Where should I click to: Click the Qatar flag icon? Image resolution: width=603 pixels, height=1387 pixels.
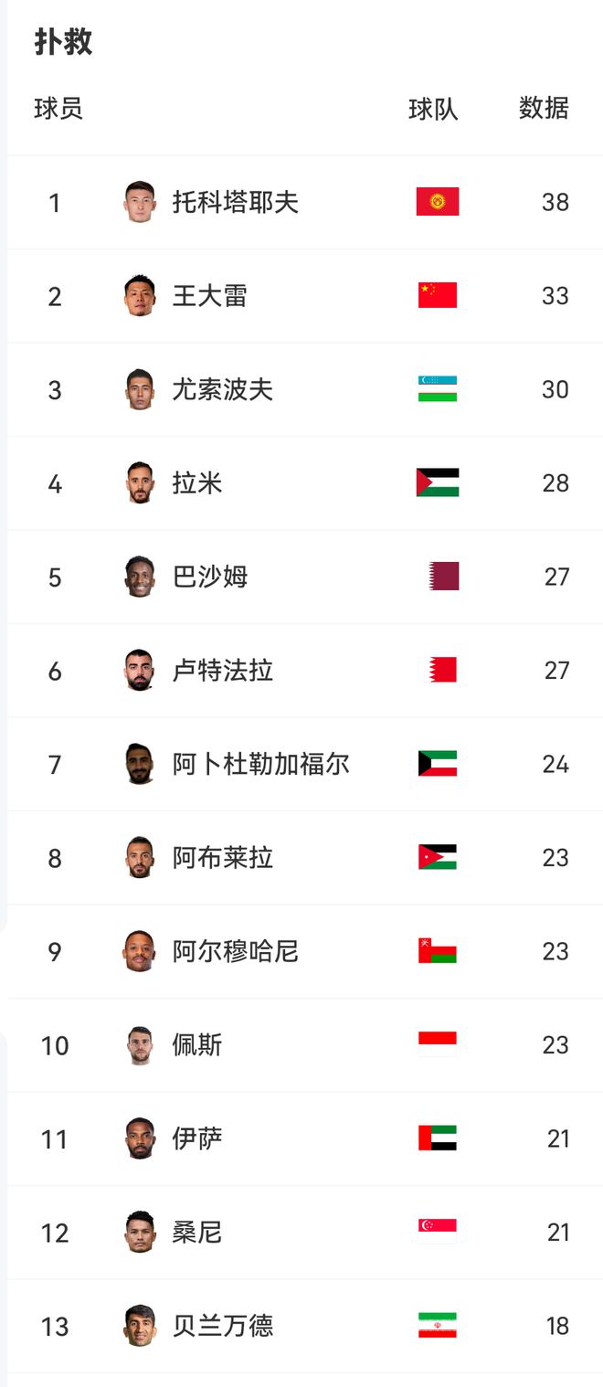pos(443,577)
